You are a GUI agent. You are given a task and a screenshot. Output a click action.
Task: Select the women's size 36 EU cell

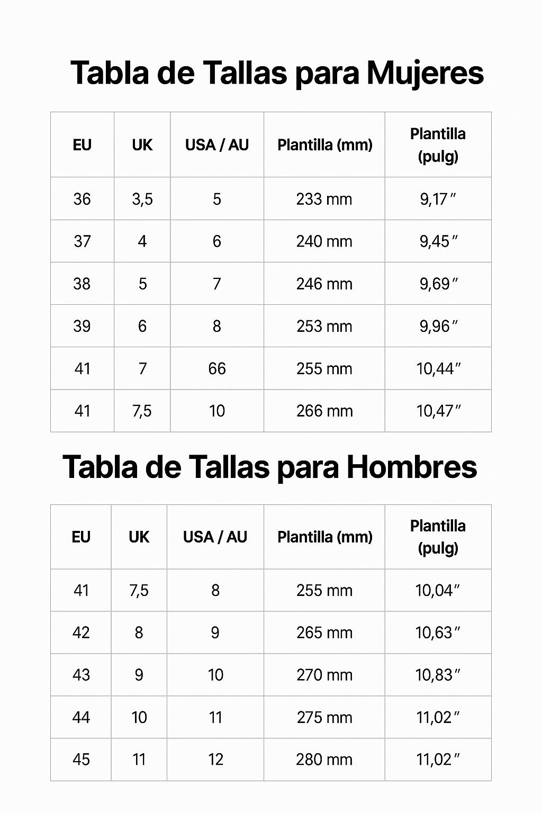pyautogui.click(x=82, y=198)
